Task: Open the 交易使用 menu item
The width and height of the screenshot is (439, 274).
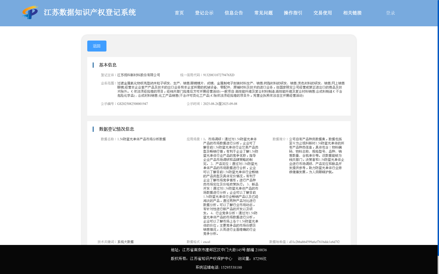Action: tap(323, 13)
